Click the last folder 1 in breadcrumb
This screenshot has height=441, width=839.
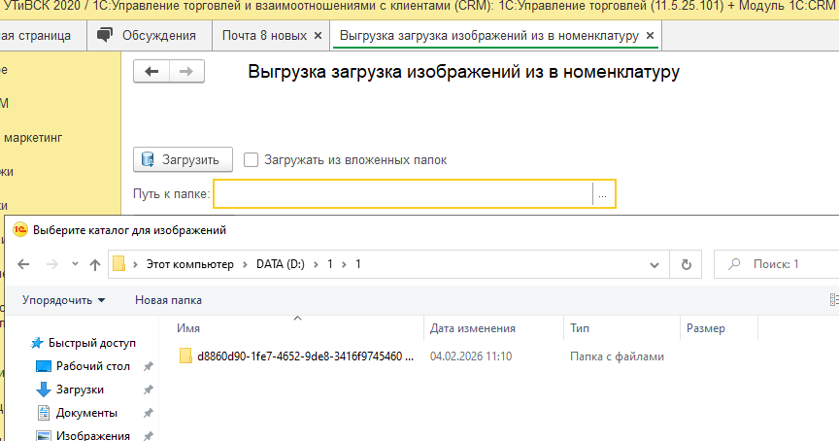(x=358, y=264)
